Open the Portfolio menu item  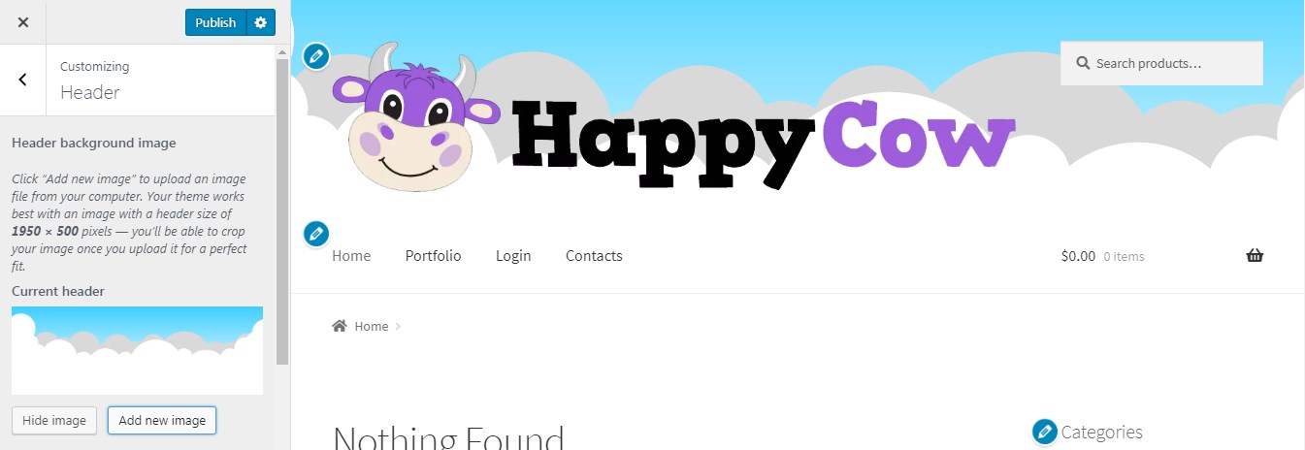pos(433,256)
